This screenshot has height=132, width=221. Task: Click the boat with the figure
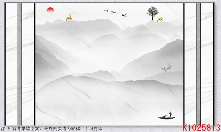pos(166,115)
